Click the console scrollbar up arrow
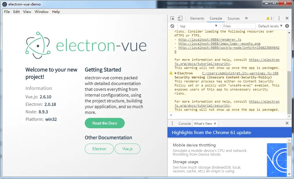 point(289,33)
